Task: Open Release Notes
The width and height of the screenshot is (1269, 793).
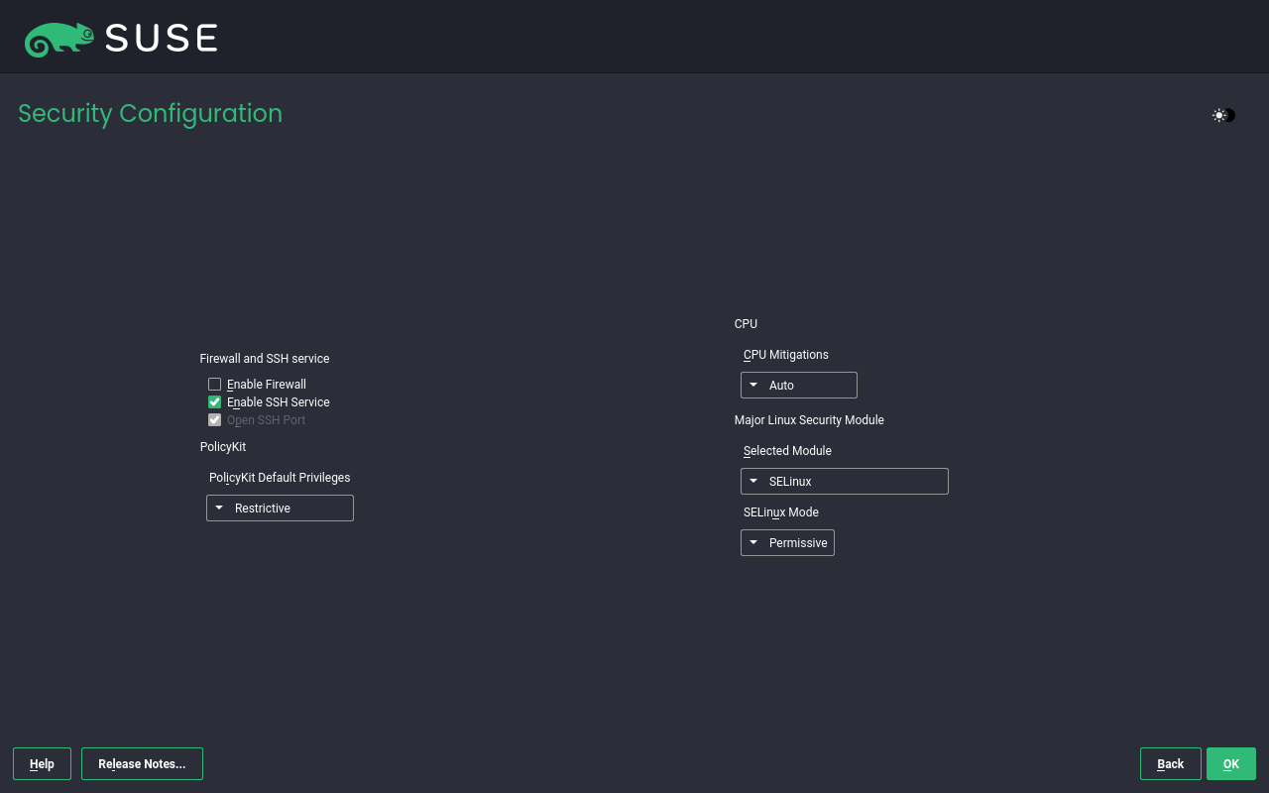Action: [142, 764]
